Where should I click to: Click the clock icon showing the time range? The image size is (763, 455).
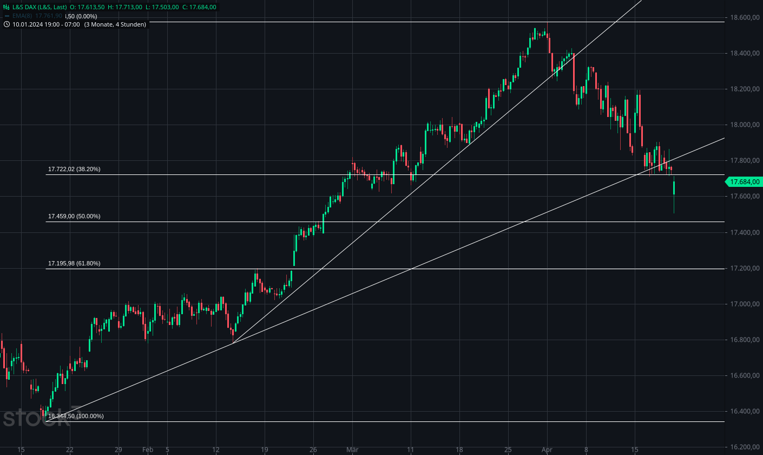(x=6, y=24)
